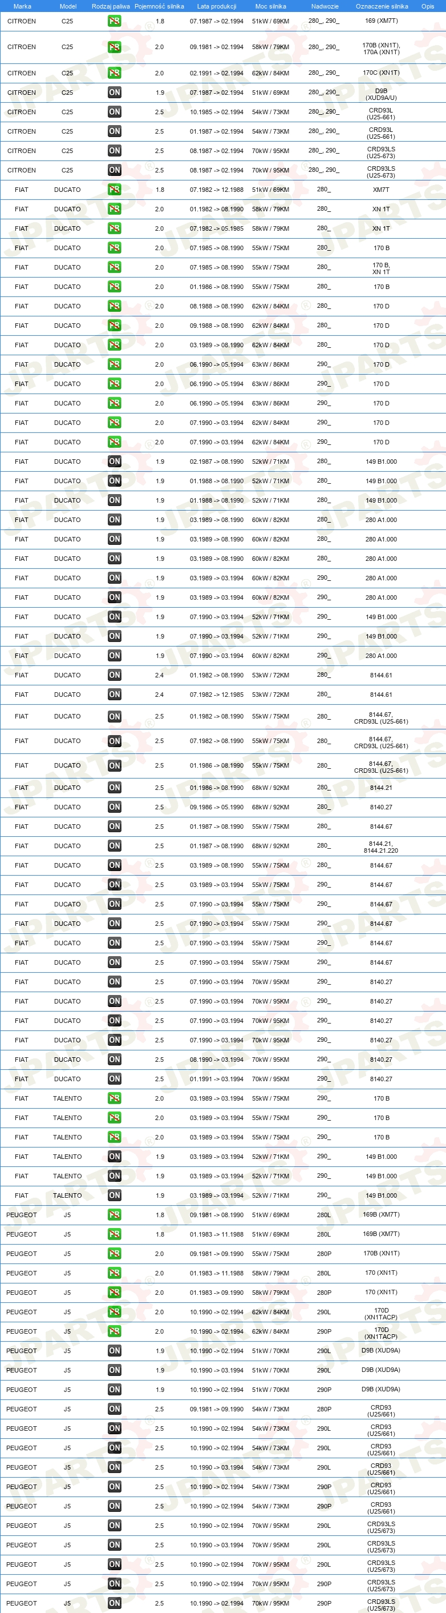Click petrol icon for Citroen C25 09.1981 row
446x1613 pixels.
(115, 47)
